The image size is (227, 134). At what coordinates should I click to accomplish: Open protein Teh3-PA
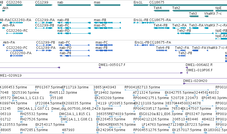(x=199, y=48)
